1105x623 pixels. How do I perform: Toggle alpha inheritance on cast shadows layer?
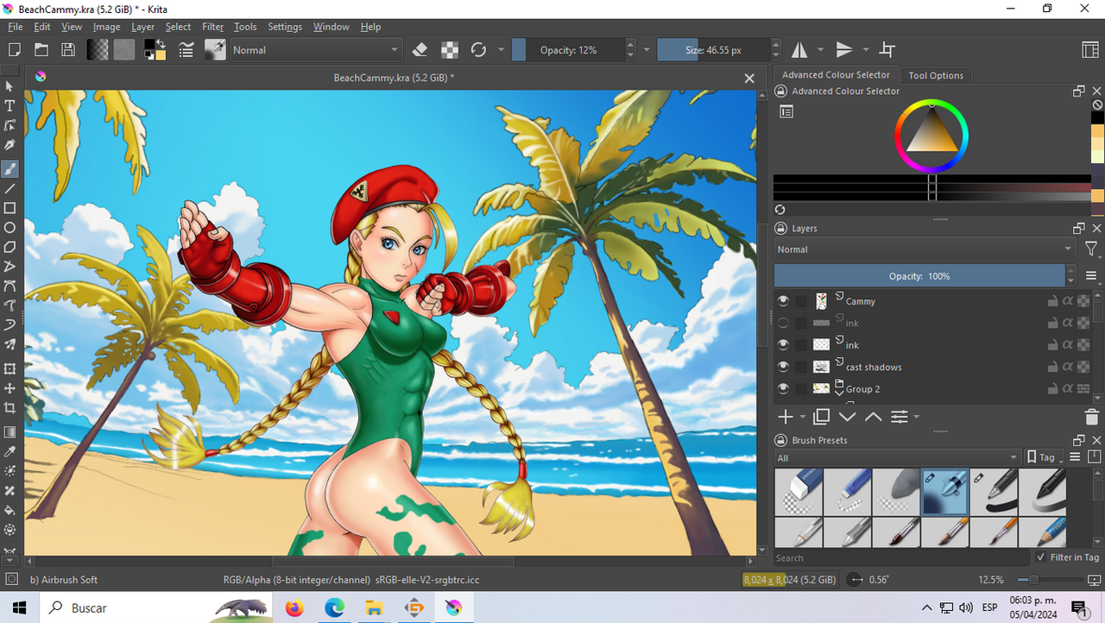coord(1068,367)
